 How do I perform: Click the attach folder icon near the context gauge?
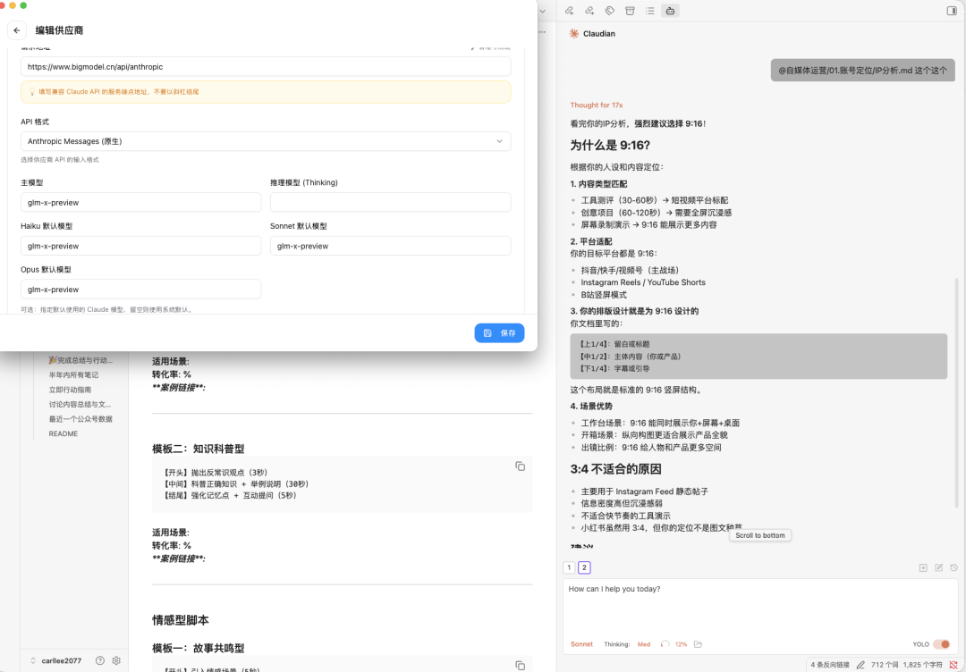pos(698,643)
